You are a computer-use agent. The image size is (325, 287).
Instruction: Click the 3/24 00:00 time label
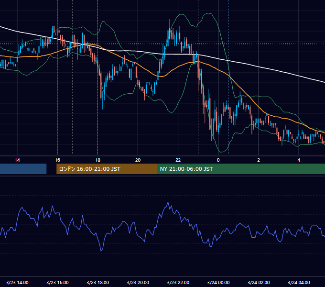point(218,282)
